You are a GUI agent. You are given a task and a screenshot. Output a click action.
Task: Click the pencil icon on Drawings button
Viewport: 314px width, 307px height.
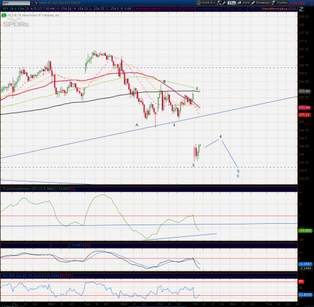tap(253, 3)
